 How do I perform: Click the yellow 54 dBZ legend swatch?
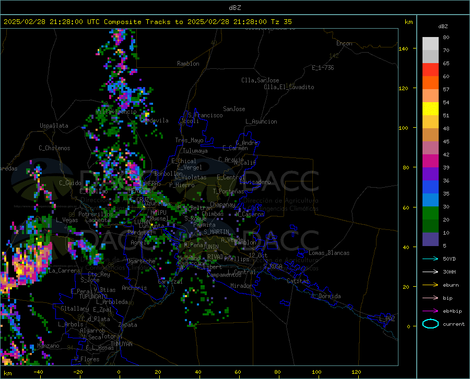pos(430,108)
